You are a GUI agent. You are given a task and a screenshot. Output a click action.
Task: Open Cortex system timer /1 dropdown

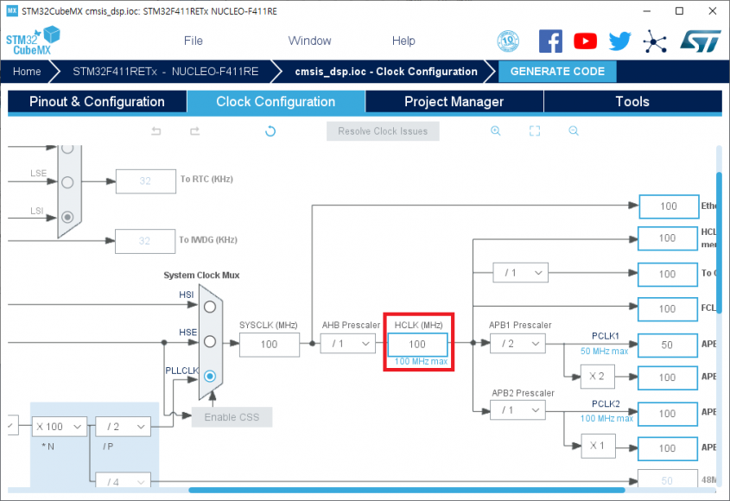(520, 273)
